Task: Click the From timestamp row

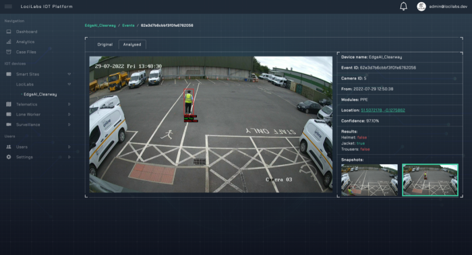Action: coord(400,89)
